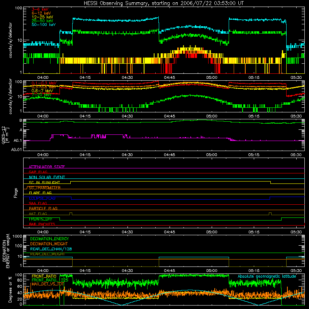Click the FRONT_RATIO legend label
309x309 pixels.
pos(44,276)
